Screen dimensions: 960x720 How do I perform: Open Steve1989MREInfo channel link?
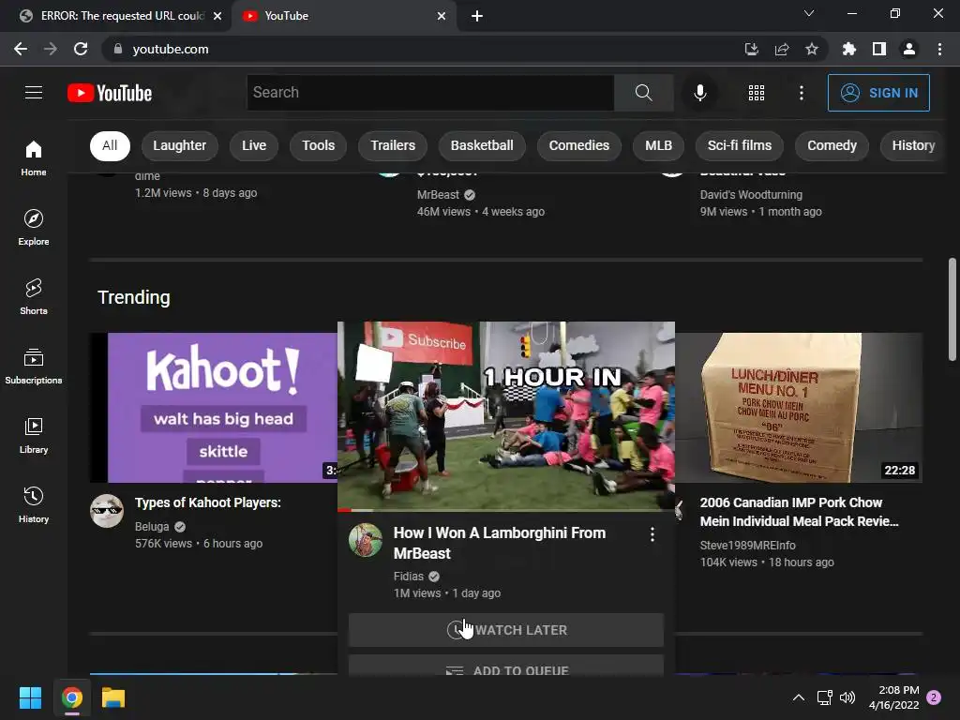pyautogui.click(x=747, y=545)
